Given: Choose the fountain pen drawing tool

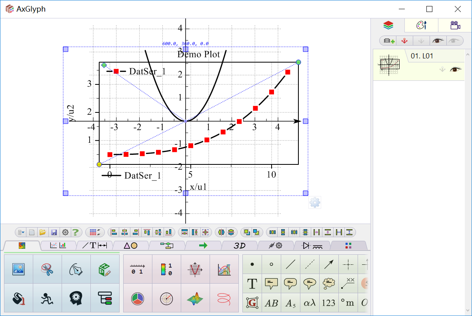Looking at the screenshot, I should point(76,269).
